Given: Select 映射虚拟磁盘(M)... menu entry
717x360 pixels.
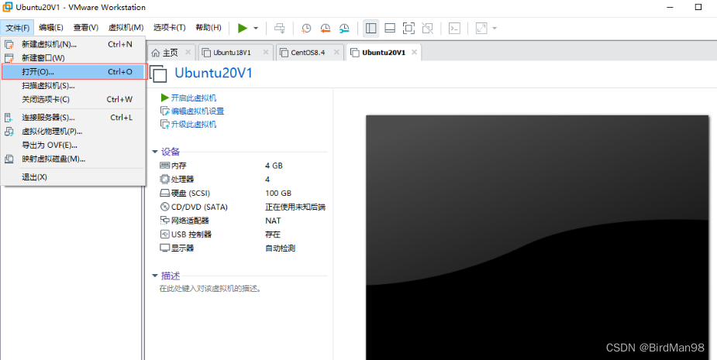Looking at the screenshot, I should click(x=73, y=159).
